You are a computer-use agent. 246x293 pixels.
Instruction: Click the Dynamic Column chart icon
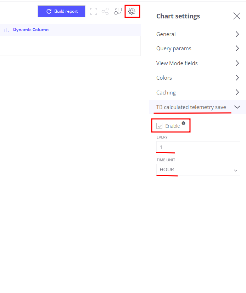coord(6,30)
